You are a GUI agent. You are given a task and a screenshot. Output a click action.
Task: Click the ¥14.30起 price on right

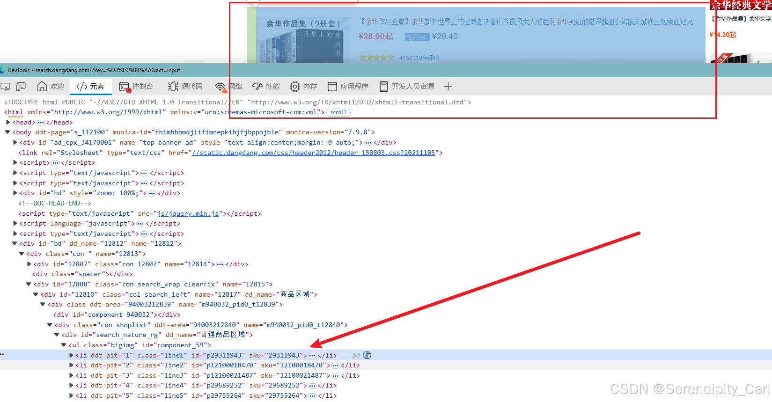pyautogui.click(x=722, y=35)
